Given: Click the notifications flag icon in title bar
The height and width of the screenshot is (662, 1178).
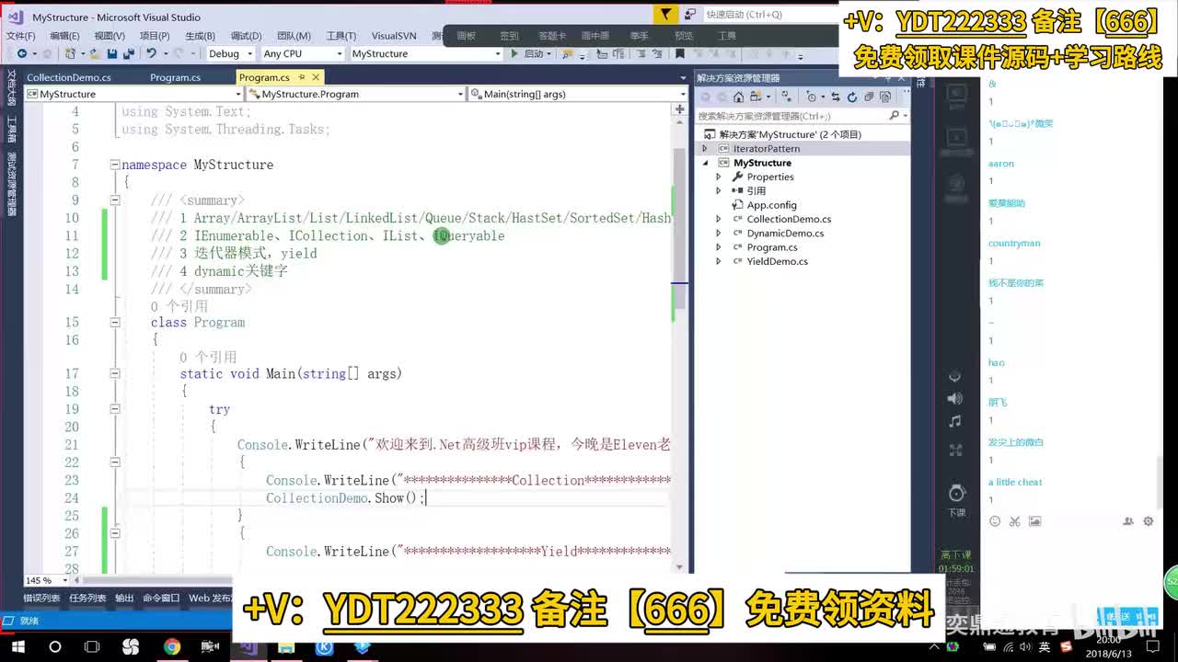Looking at the screenshot, I should click(x=664, y=15).
